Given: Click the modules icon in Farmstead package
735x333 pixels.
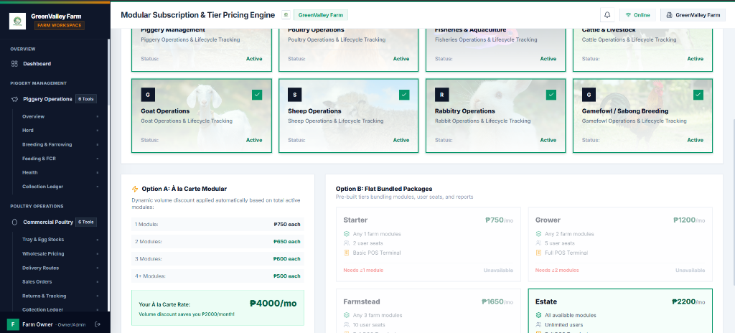Looking at the screenshot, I should [x=347, y=315].
